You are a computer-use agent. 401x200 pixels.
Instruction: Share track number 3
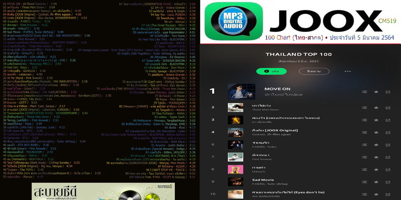point(388,120)
